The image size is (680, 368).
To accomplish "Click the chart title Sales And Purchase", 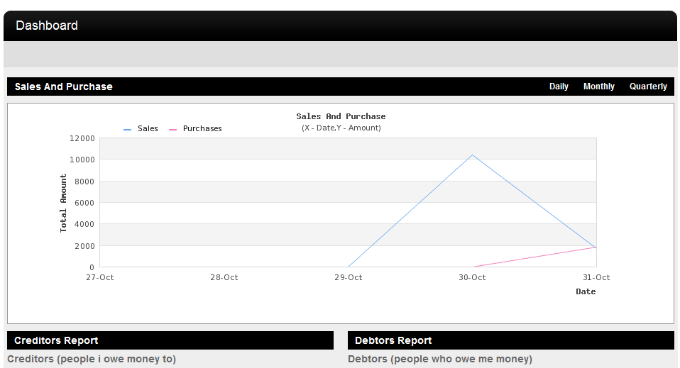I will pyautogui.click(x=341, y=116).
